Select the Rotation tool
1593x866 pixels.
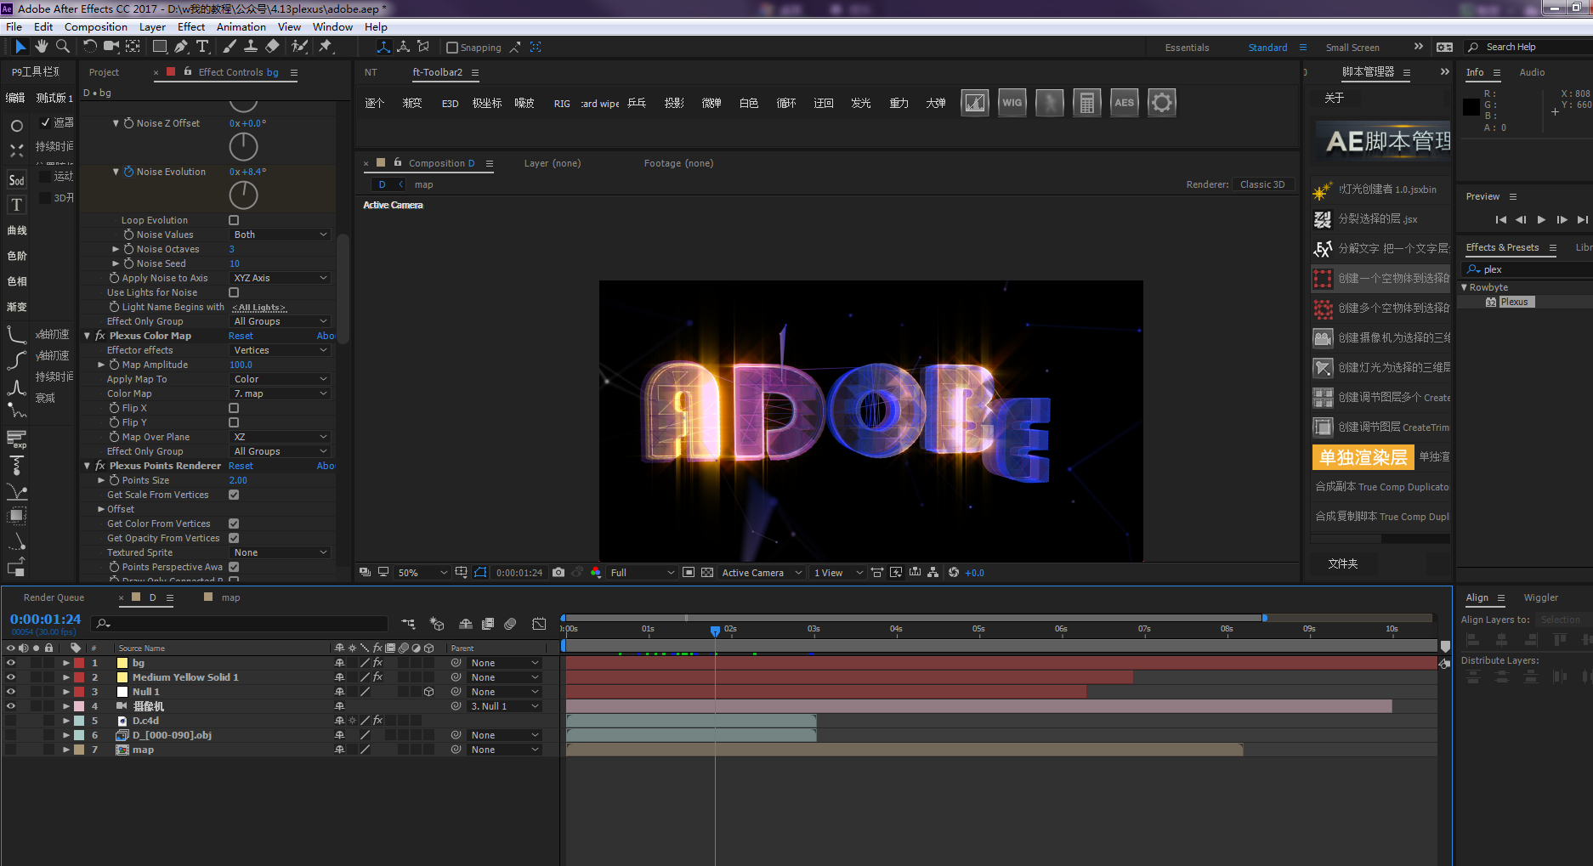pos(89,47)
